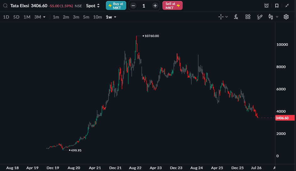Click Sell at MKT button

[172, 6]
